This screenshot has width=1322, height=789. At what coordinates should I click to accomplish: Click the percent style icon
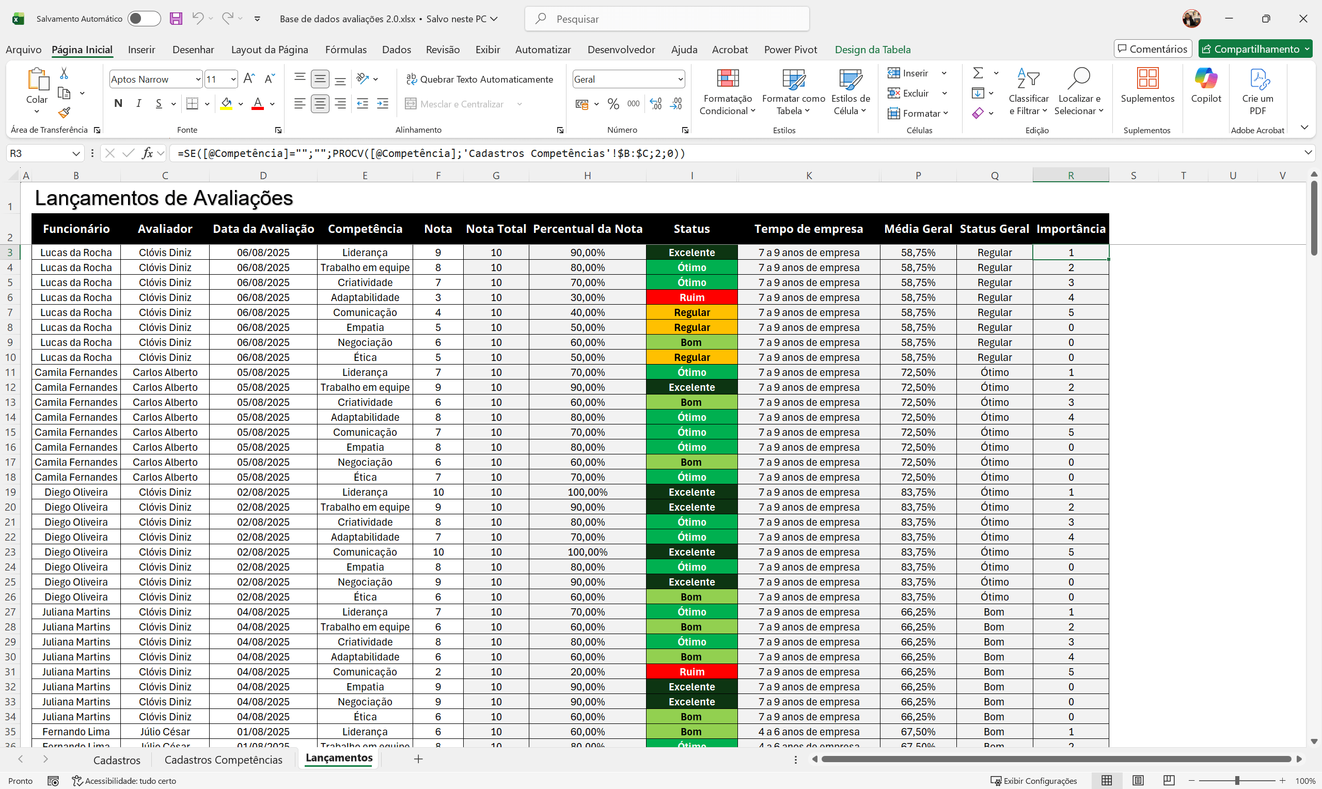pyautogui.click(x=613, y=104)
